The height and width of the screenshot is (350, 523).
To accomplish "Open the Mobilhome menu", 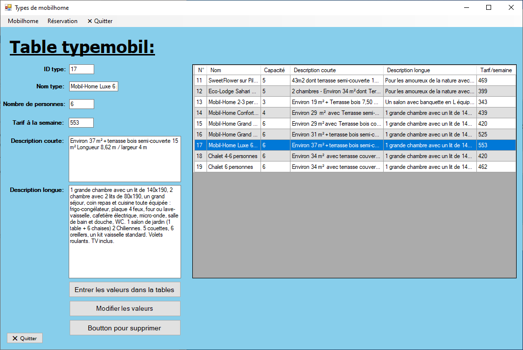I will (23, 21).
